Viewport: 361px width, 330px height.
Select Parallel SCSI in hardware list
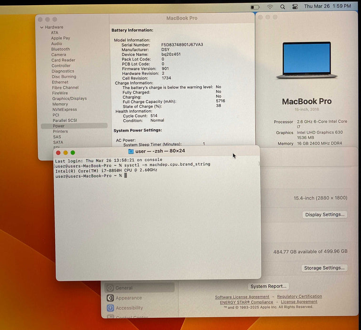point(65,120)
